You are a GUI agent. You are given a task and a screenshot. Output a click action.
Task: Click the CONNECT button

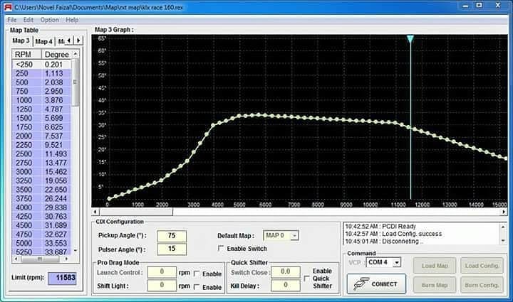376,284
